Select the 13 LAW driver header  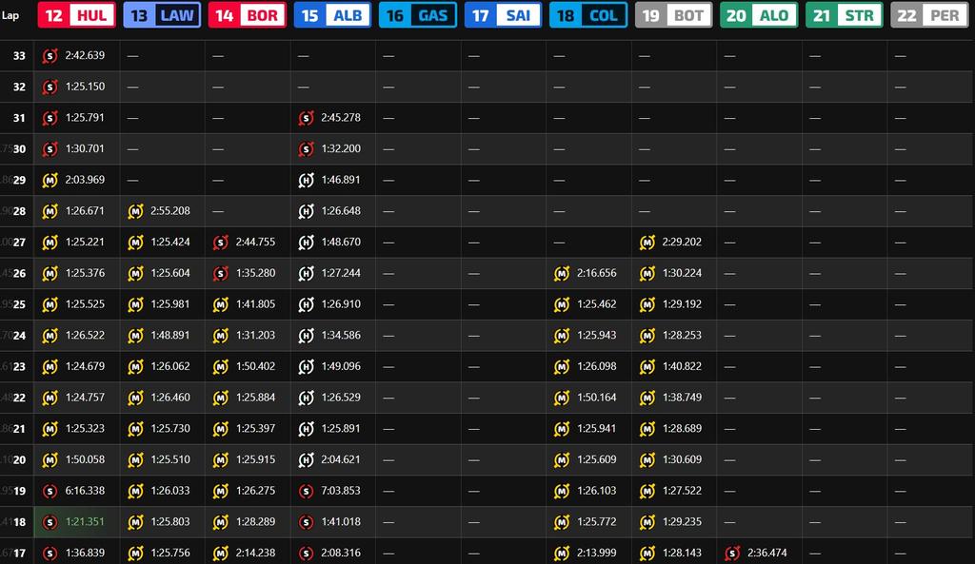tap(162, 15)
